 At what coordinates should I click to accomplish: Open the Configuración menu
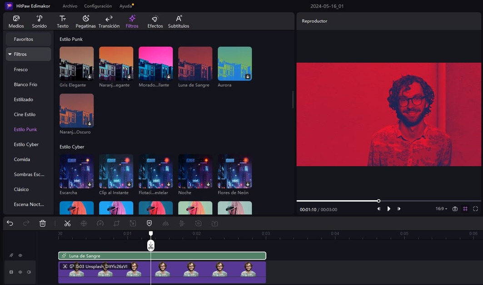point(97,6)
